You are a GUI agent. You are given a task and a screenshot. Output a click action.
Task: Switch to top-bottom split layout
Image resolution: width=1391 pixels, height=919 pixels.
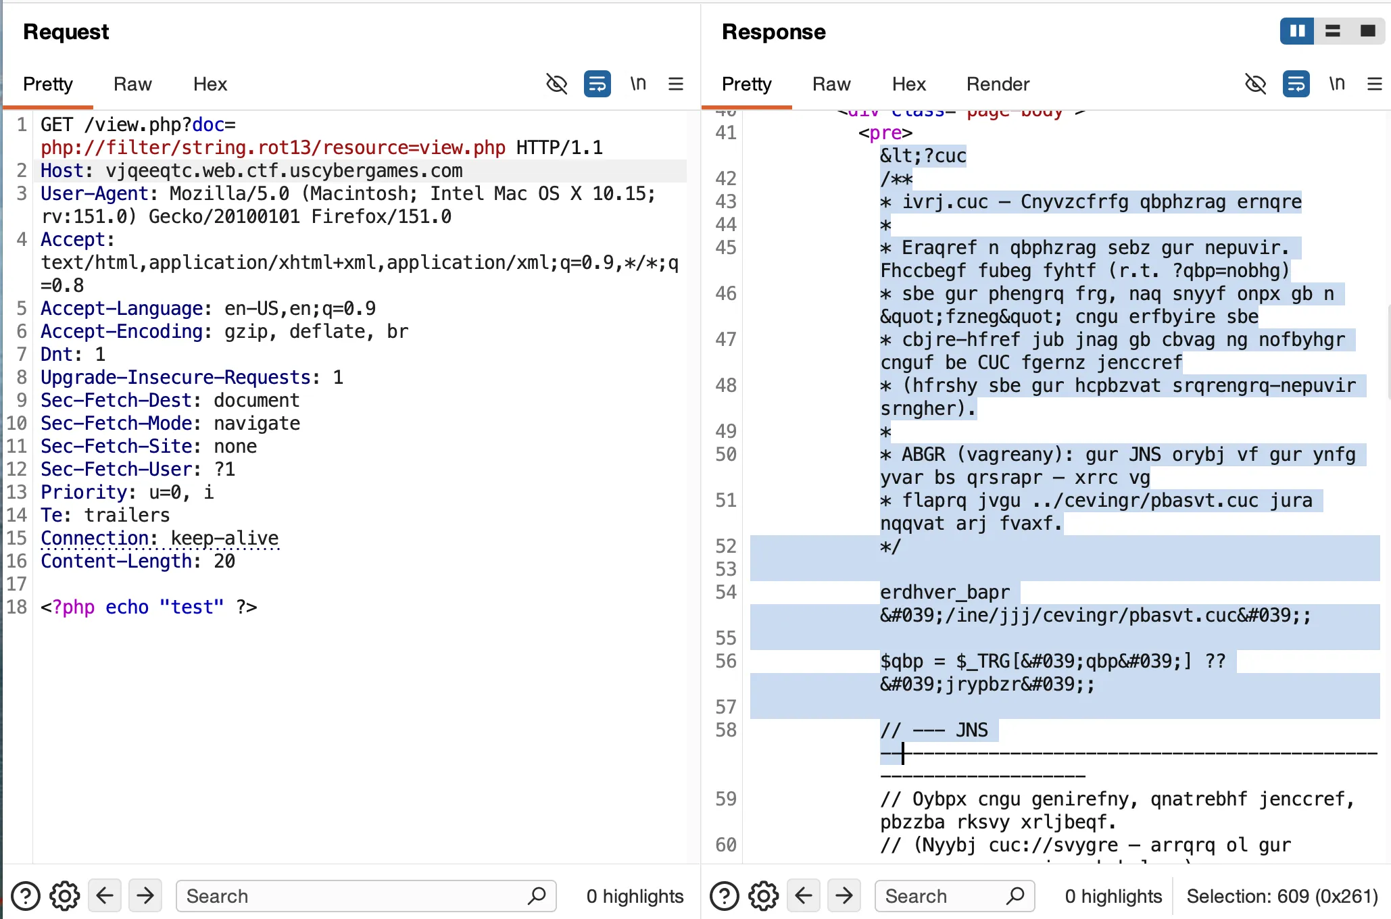click(x=1332, y=31)
